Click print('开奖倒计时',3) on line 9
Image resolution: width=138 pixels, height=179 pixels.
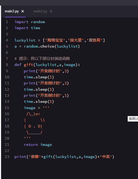tap(46, 71)
